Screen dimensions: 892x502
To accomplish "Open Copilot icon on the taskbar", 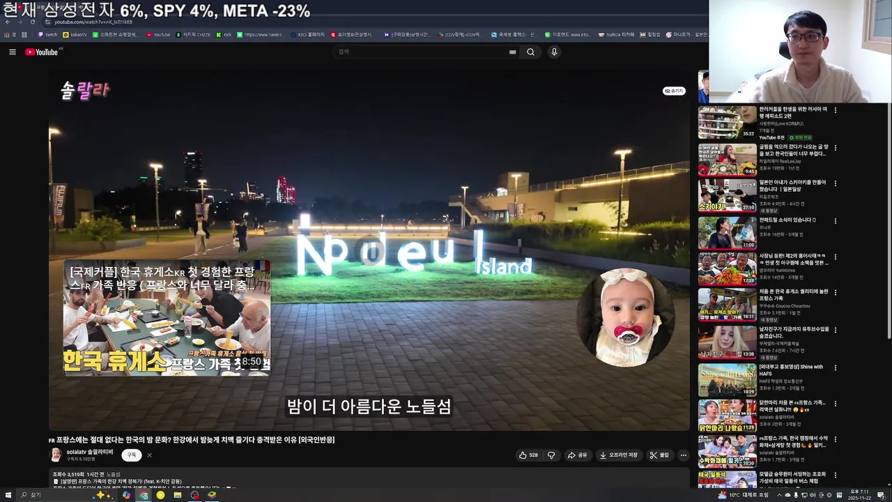I will (126, 495).
